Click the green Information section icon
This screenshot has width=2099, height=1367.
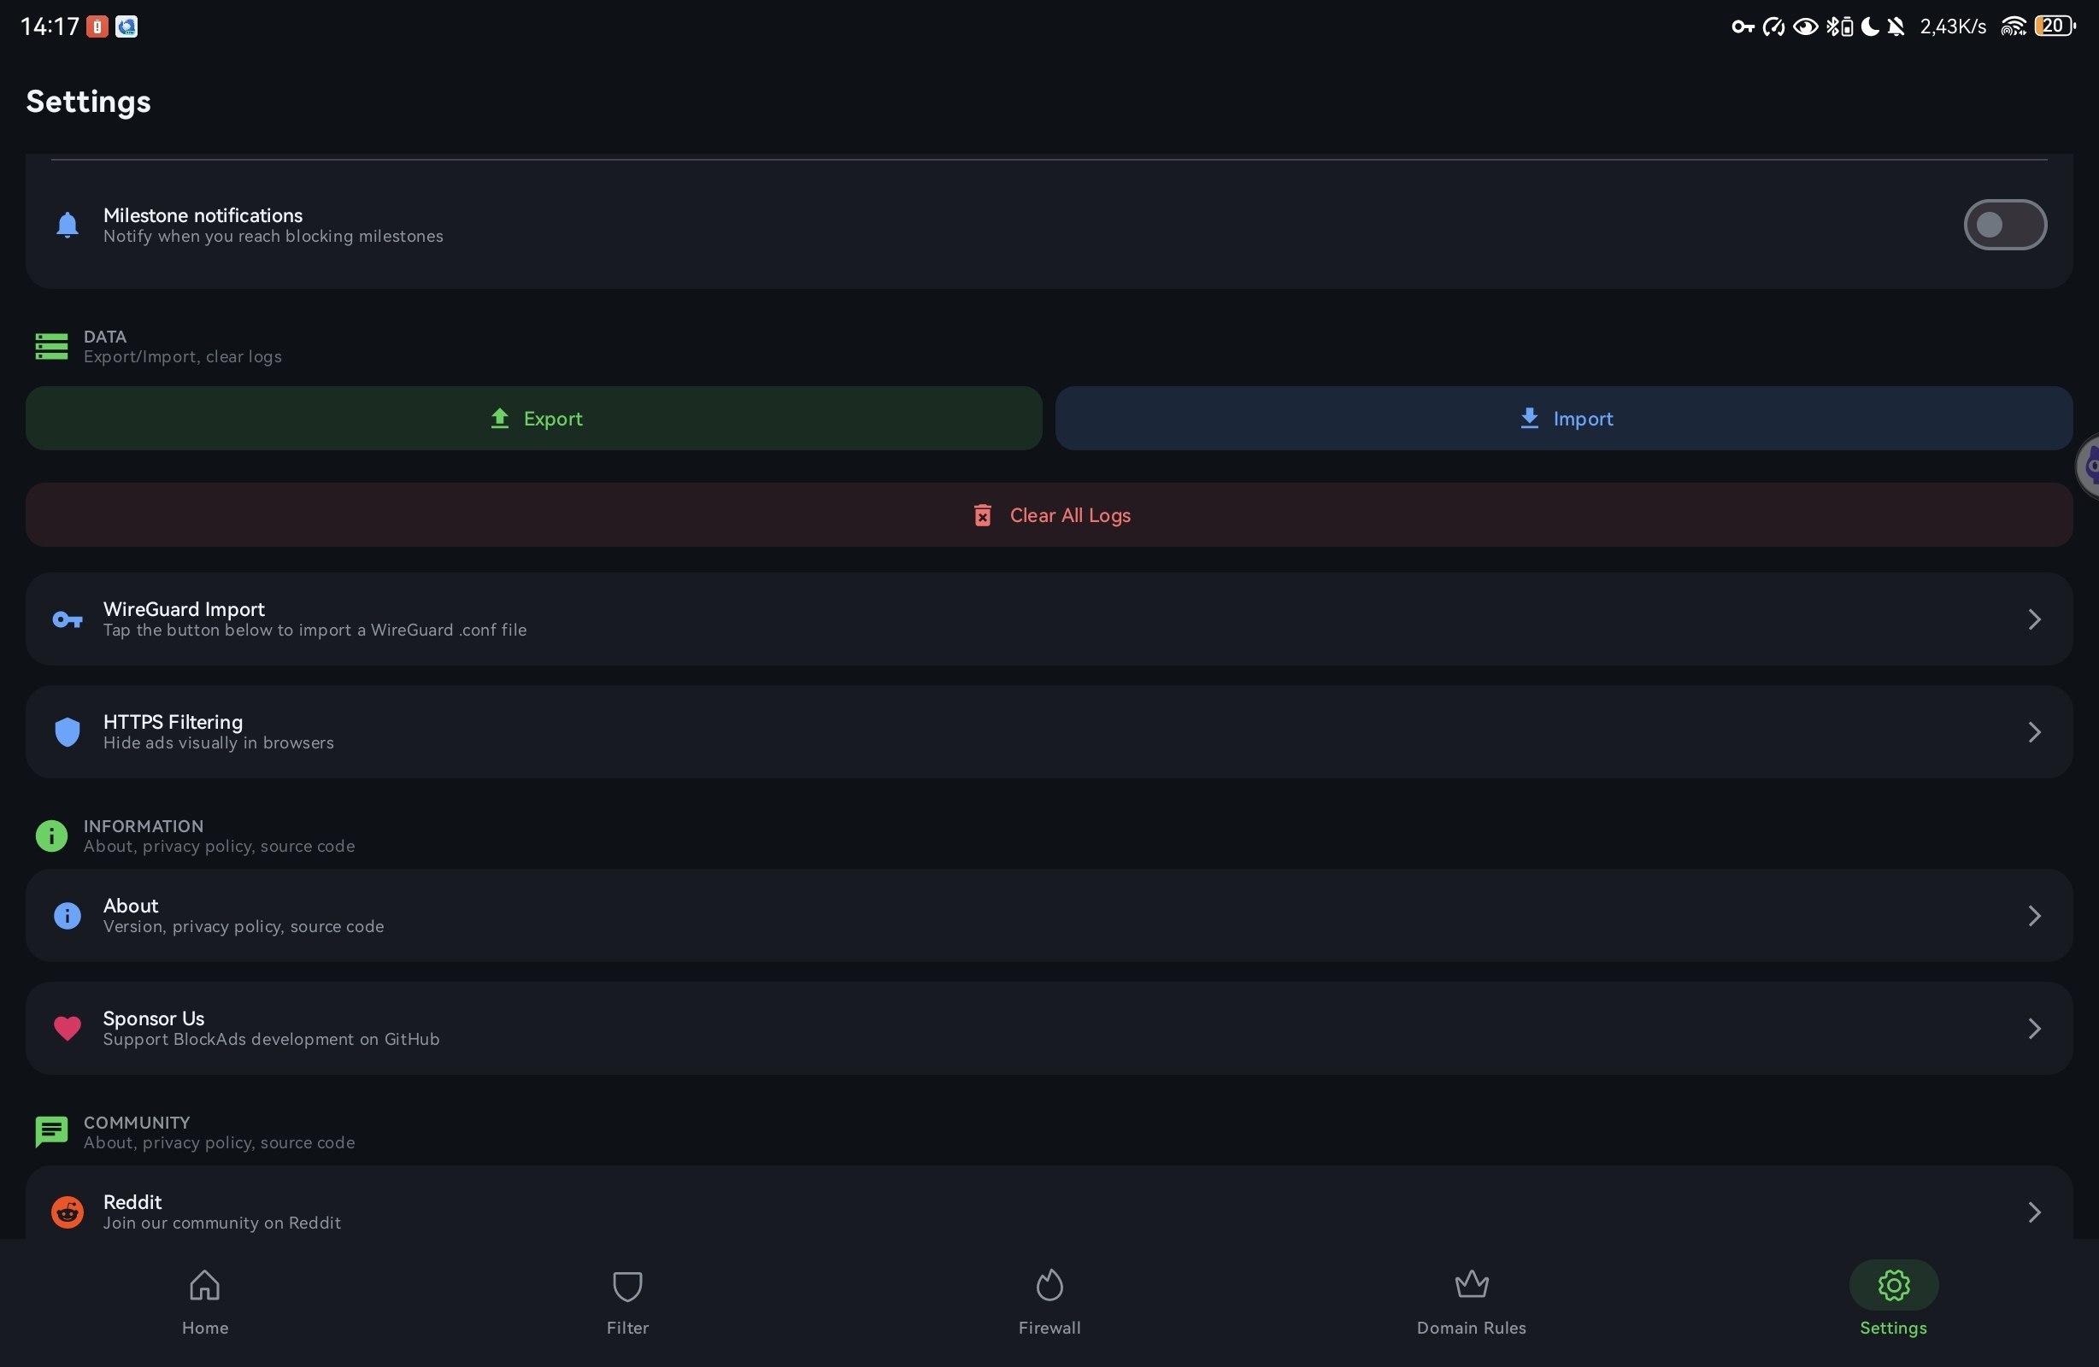pos(51,836)
